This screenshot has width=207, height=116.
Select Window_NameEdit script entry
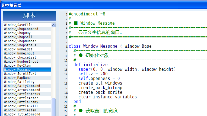(x=27, y=49)
